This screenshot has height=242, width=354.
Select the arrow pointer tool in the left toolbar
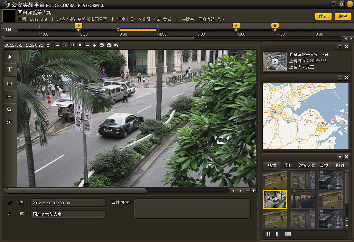click(10, 56)
